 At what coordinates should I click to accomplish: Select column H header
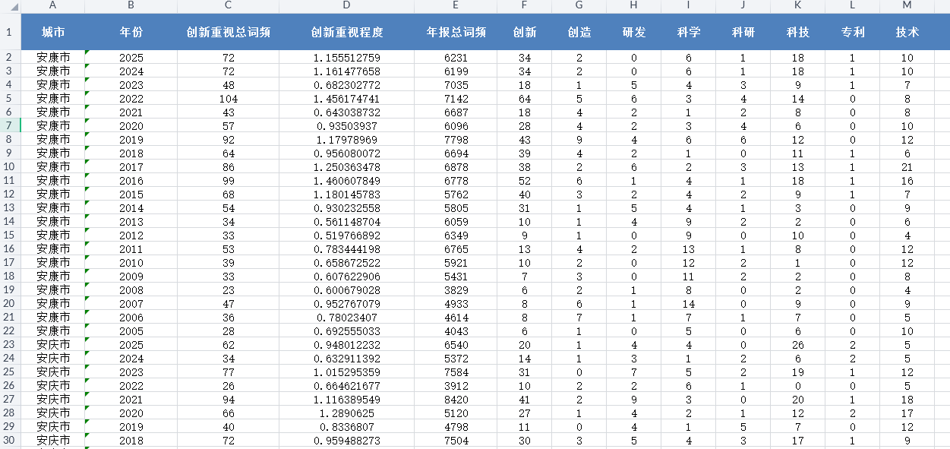click(x=633, y=6)
